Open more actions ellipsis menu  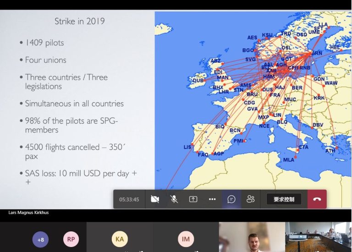(x=212, y=199)
